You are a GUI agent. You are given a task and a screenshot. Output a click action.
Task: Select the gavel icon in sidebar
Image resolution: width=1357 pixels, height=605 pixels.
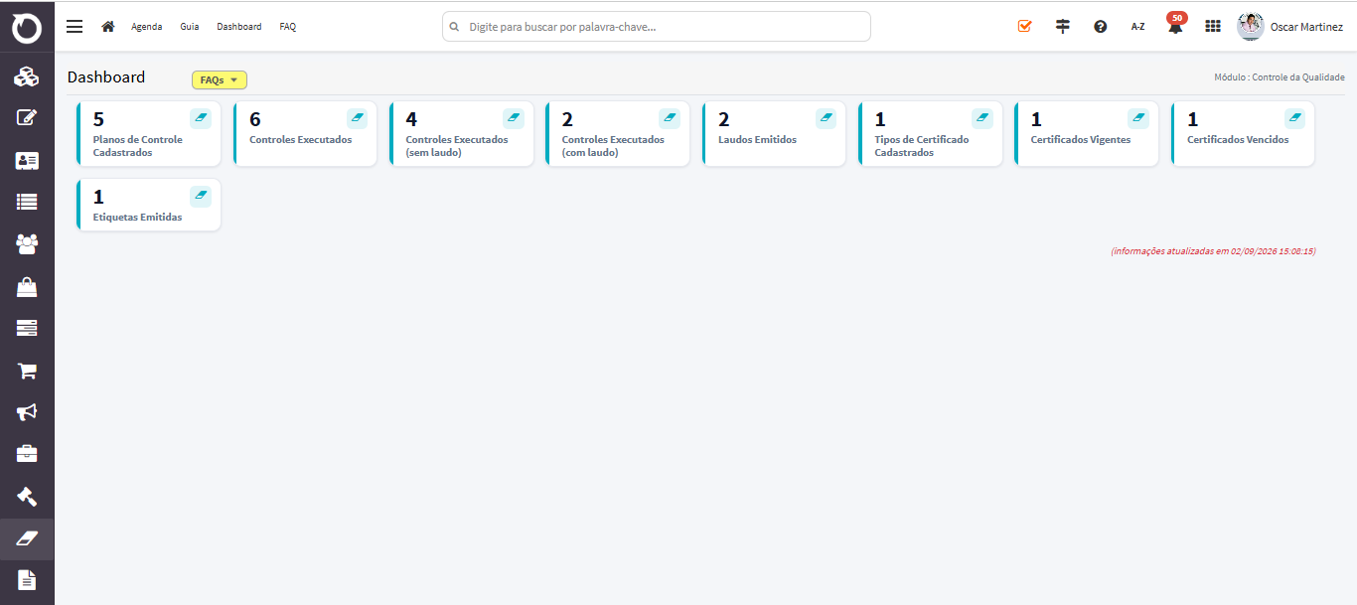pos(27,496)
